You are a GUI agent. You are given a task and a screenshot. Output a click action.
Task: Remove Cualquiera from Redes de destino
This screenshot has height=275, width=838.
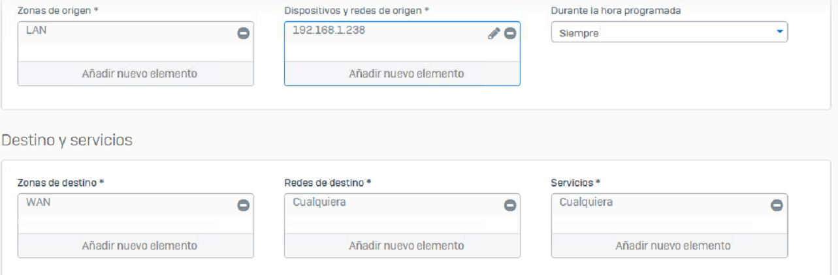[510, 205]
